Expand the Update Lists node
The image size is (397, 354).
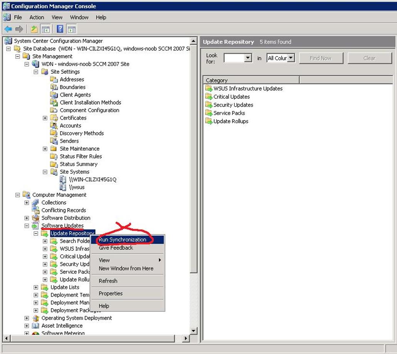(36, 287)
